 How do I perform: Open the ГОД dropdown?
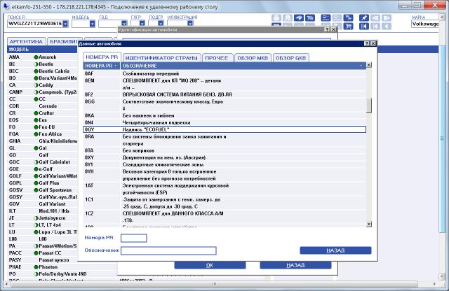124,24
